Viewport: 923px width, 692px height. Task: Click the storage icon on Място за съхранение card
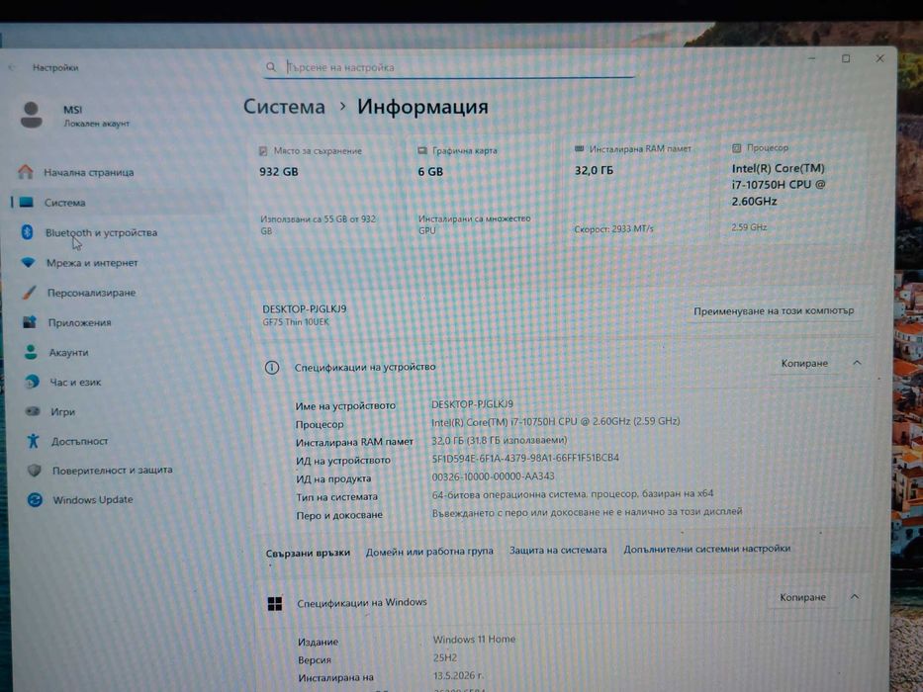pos(263,151)
